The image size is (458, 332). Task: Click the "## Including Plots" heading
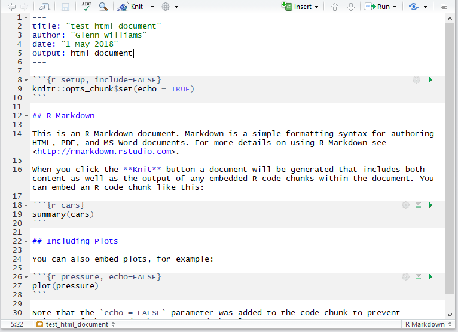coord(75,241)
